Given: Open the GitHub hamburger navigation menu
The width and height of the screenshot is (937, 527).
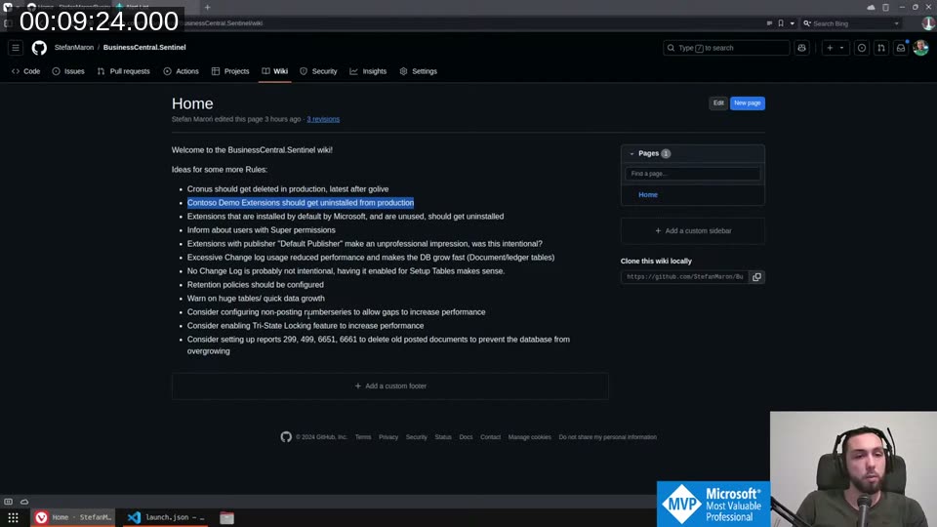Looking at the screenshot, I should 16,48.
